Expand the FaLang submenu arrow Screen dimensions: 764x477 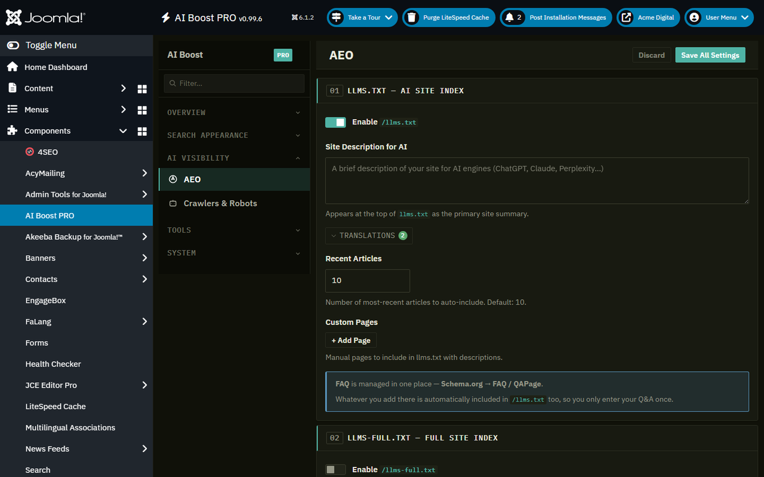(x=144, y=321)
